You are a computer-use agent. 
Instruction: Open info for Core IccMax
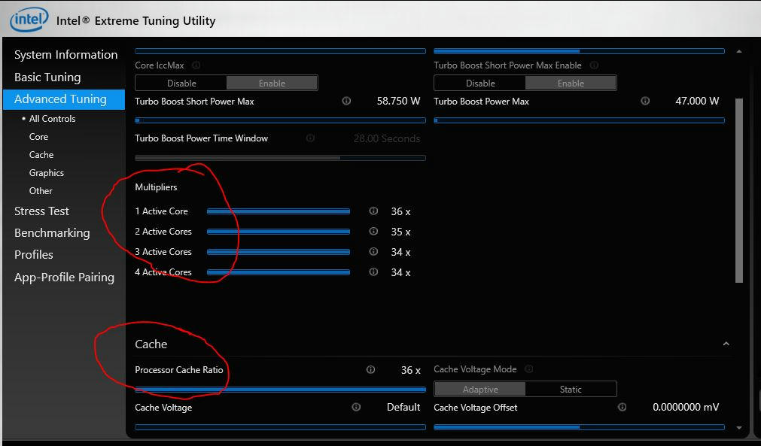196,65
